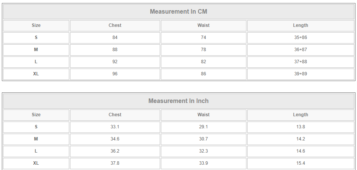The image size is (357, 170).
Task: Select the length cell 39+89
Action: [301, 74]
